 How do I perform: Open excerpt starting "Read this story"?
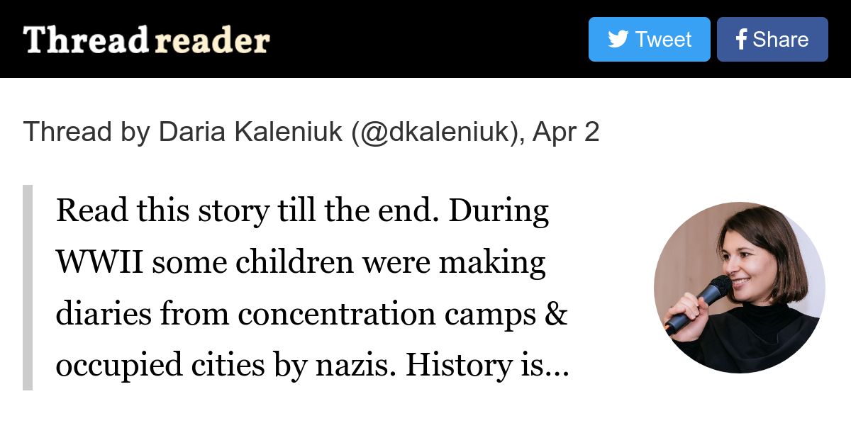(x=312, y=288)
